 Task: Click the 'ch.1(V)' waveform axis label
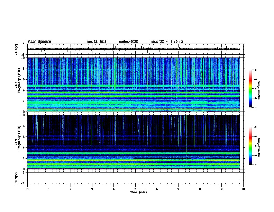pyautogui.click(x=16, y=49)
